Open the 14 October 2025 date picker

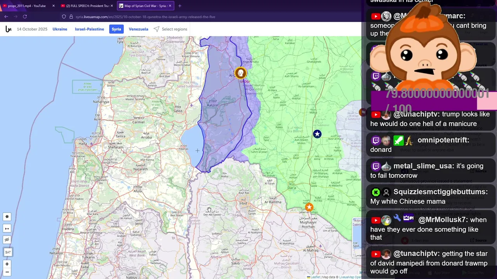[x=32, y=29]
